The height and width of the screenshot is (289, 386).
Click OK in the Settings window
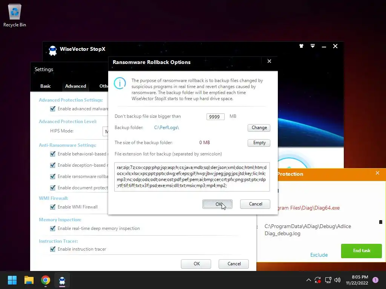click(x=196, y=264)
